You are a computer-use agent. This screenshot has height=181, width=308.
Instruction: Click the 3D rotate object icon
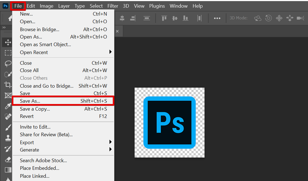point(258,18)
